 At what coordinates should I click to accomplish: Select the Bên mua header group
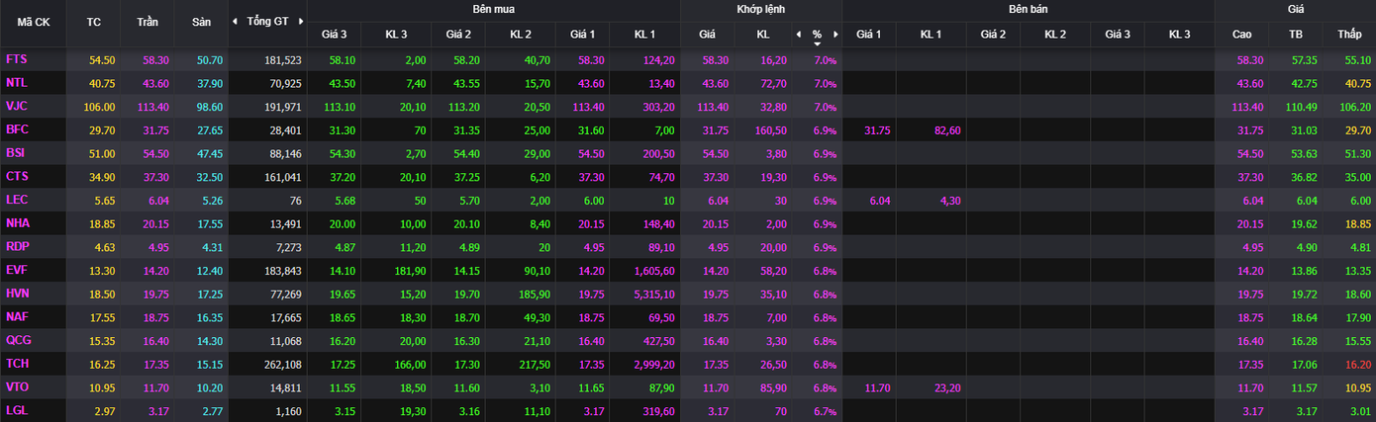pos(493,9)
